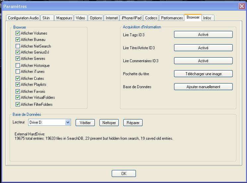Select the Mappeurs tab

click(x=64, y=18)
